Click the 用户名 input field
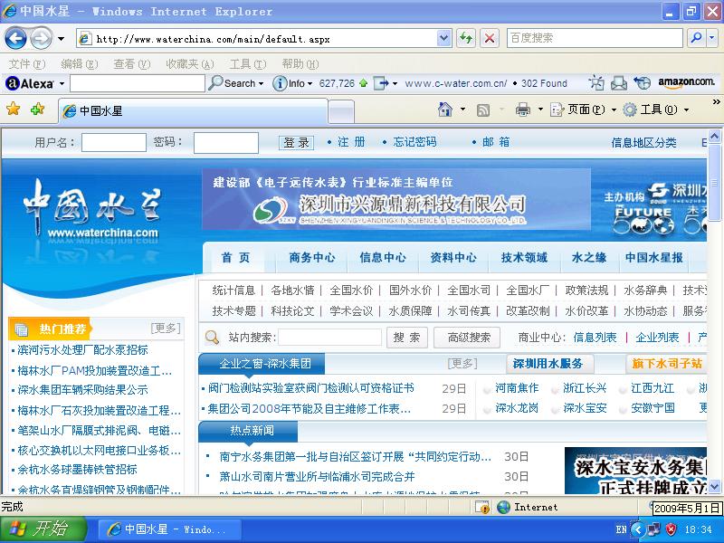The image size is (724, 543). (114, 142)
